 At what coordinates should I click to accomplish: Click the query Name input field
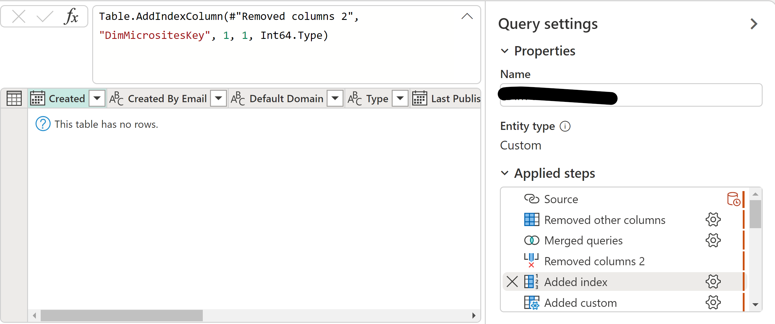[x=631, y=95]
